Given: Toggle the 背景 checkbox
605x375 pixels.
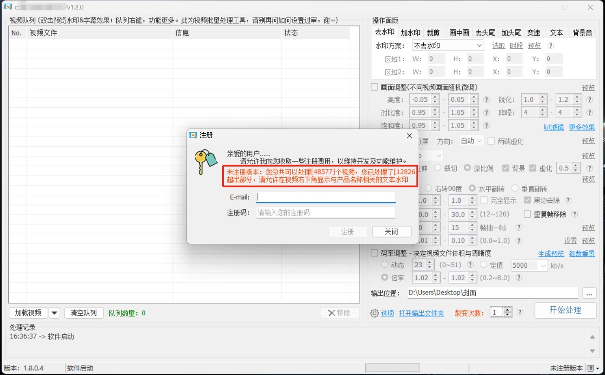Looking at the screenshot, I should click(506, 168).
